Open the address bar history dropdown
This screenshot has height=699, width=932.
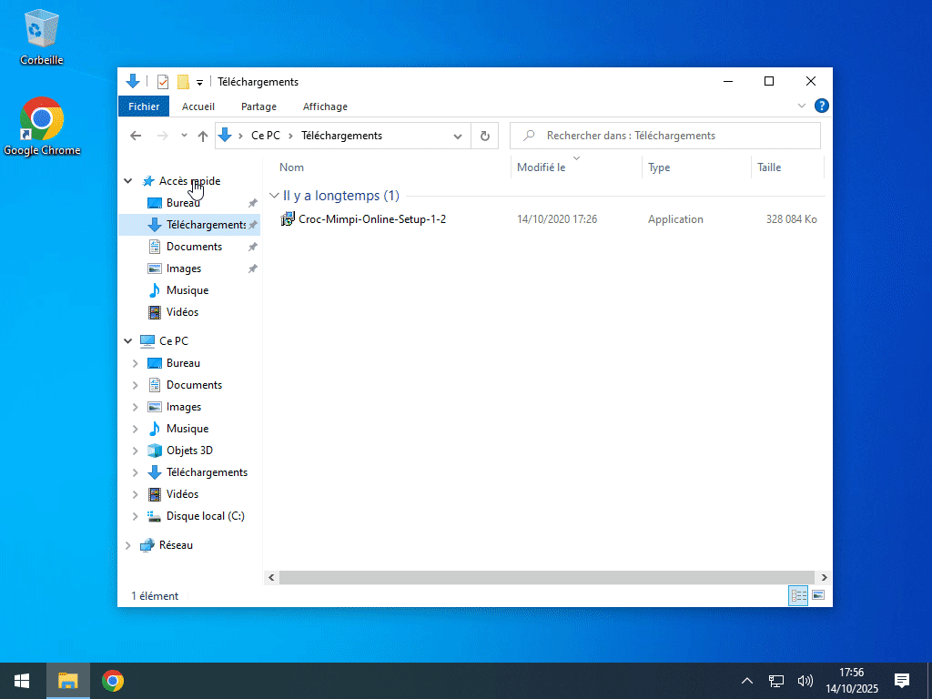(458, 137)
